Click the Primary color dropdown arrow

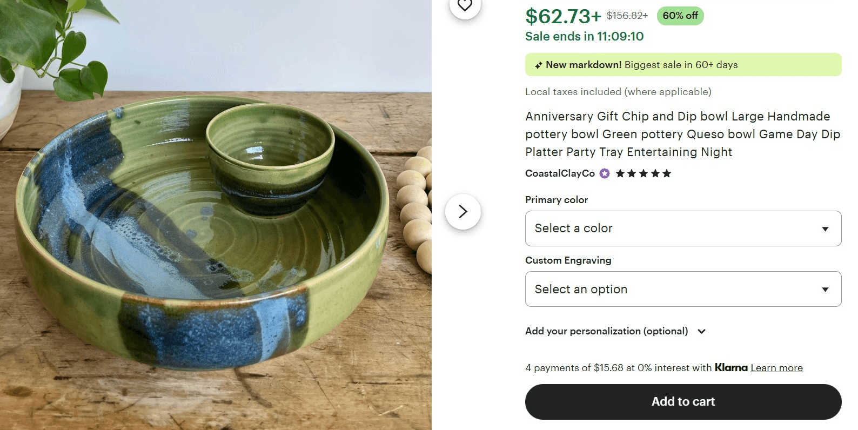tap(825, 229)
